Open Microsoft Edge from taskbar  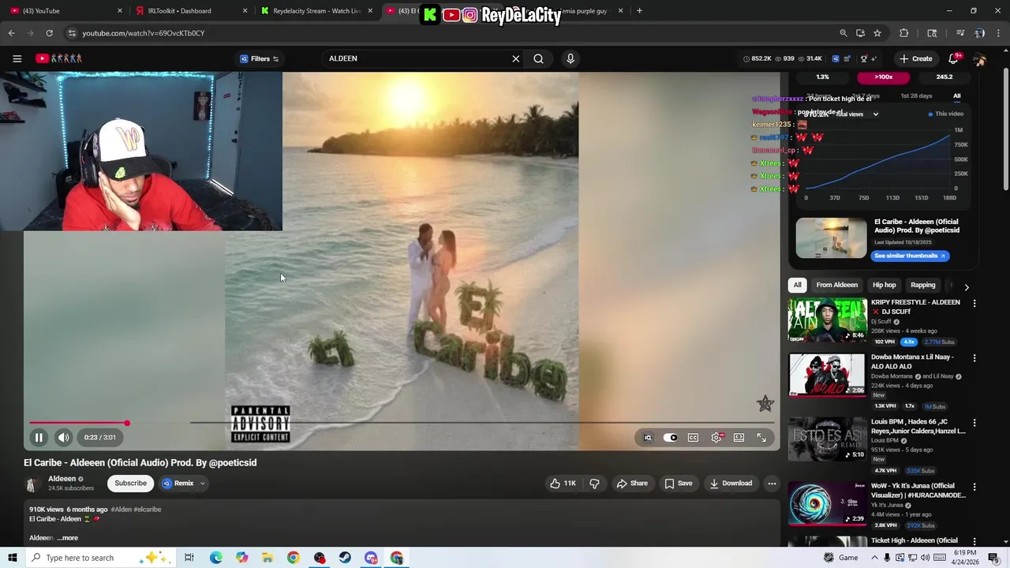(216, 558)
